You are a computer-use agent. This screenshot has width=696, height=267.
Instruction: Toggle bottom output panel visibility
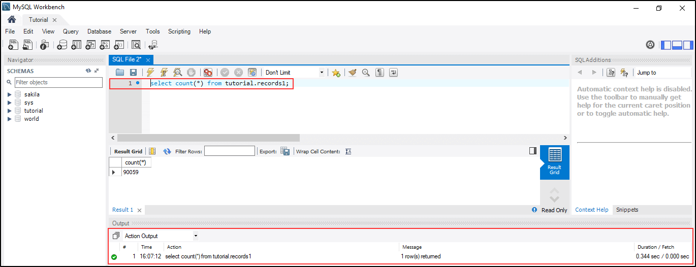(x=677, y=45)
